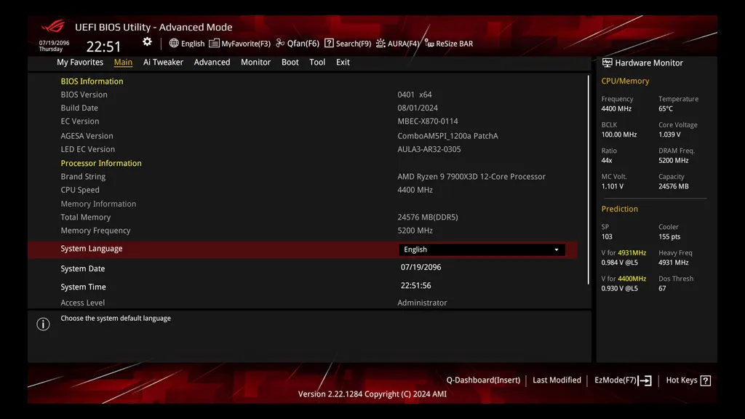
Task: Click the Hardware Monitor panel icon
Action: [607, 63]
